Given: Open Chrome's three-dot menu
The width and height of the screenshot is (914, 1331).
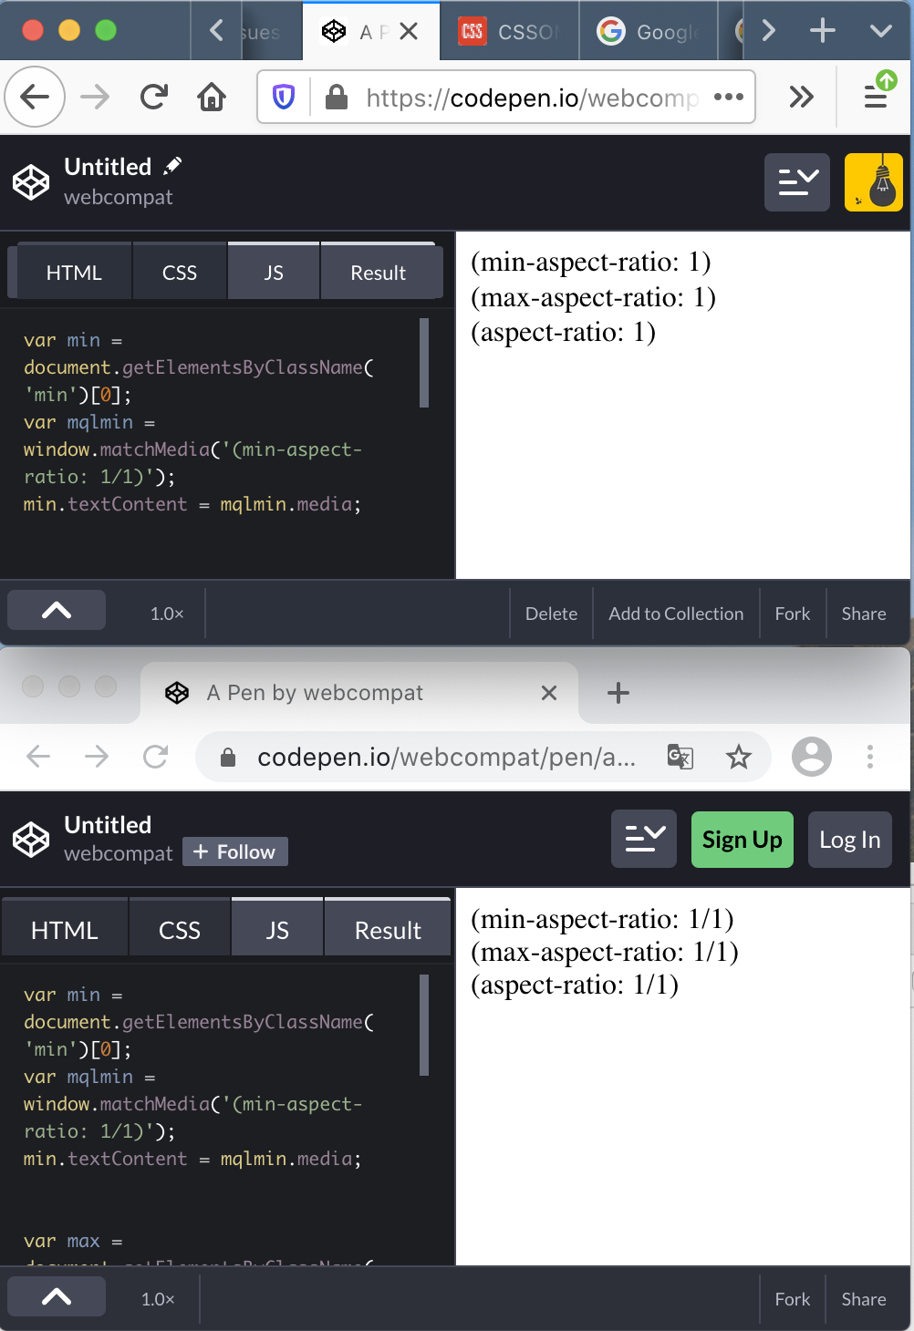Looking at the screenshot, I should click(x=869, y=757).
